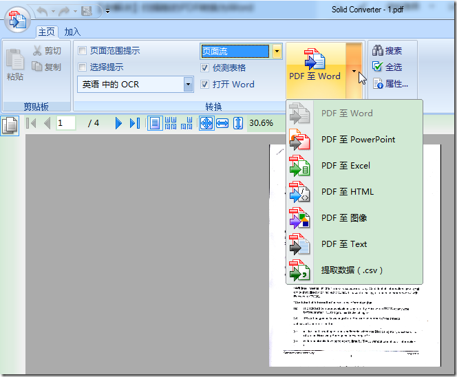Fit page to window width
Image resolution: width=457 pixels, height=377 pixels.
[222, 123]
